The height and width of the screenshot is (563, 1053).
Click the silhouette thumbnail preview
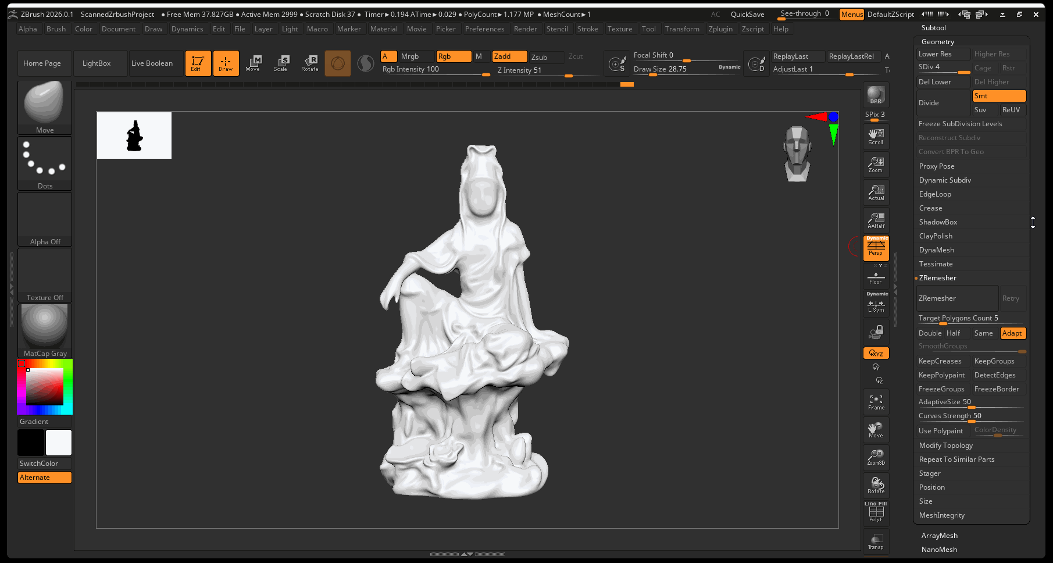point(134,136)
